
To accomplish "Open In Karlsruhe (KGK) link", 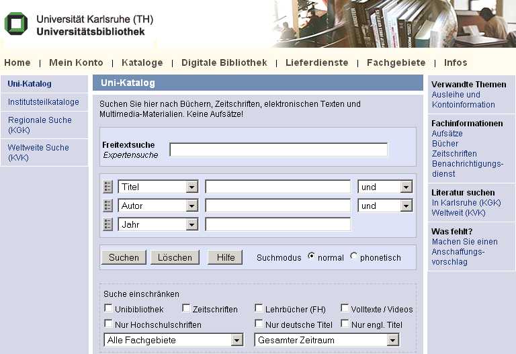I will click(x=466, y=203).
